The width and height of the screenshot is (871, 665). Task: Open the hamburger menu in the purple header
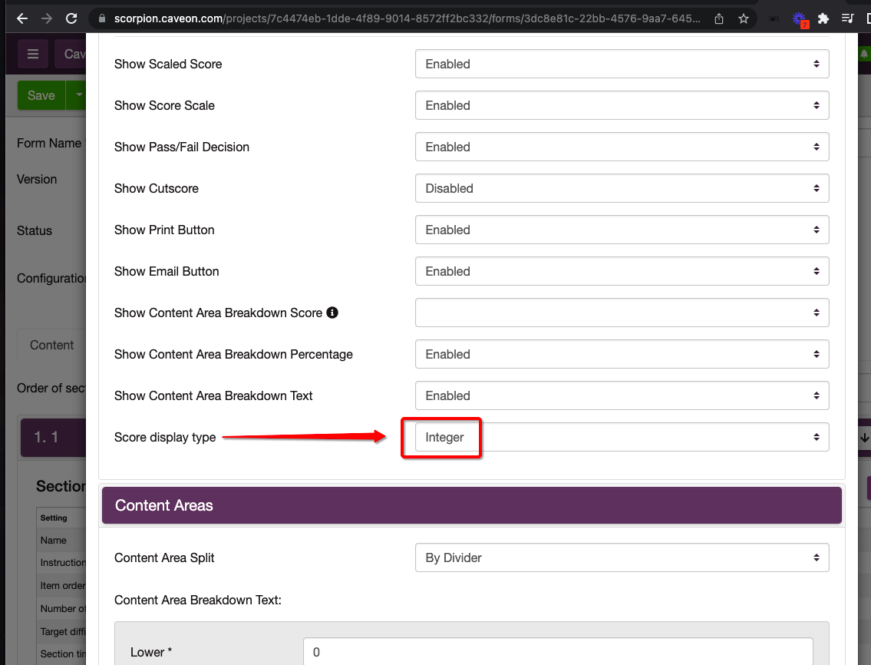coord(33,54)
